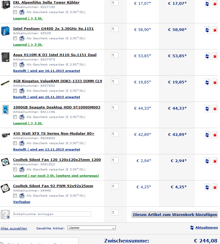Focus quantity field for Cooltek Fan 120
This screenshot has width=220, height=244.
(115, 160)
